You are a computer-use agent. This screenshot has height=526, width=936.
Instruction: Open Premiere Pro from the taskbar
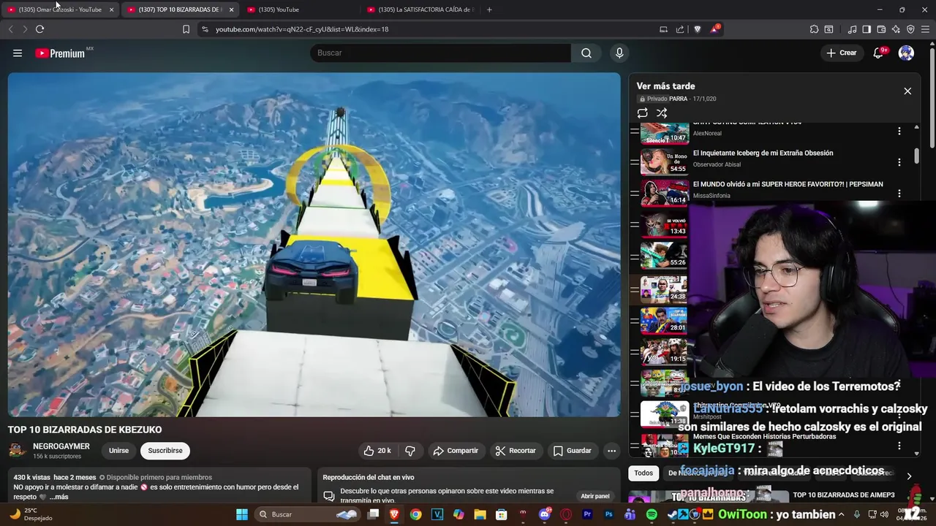tap(587, 514)
